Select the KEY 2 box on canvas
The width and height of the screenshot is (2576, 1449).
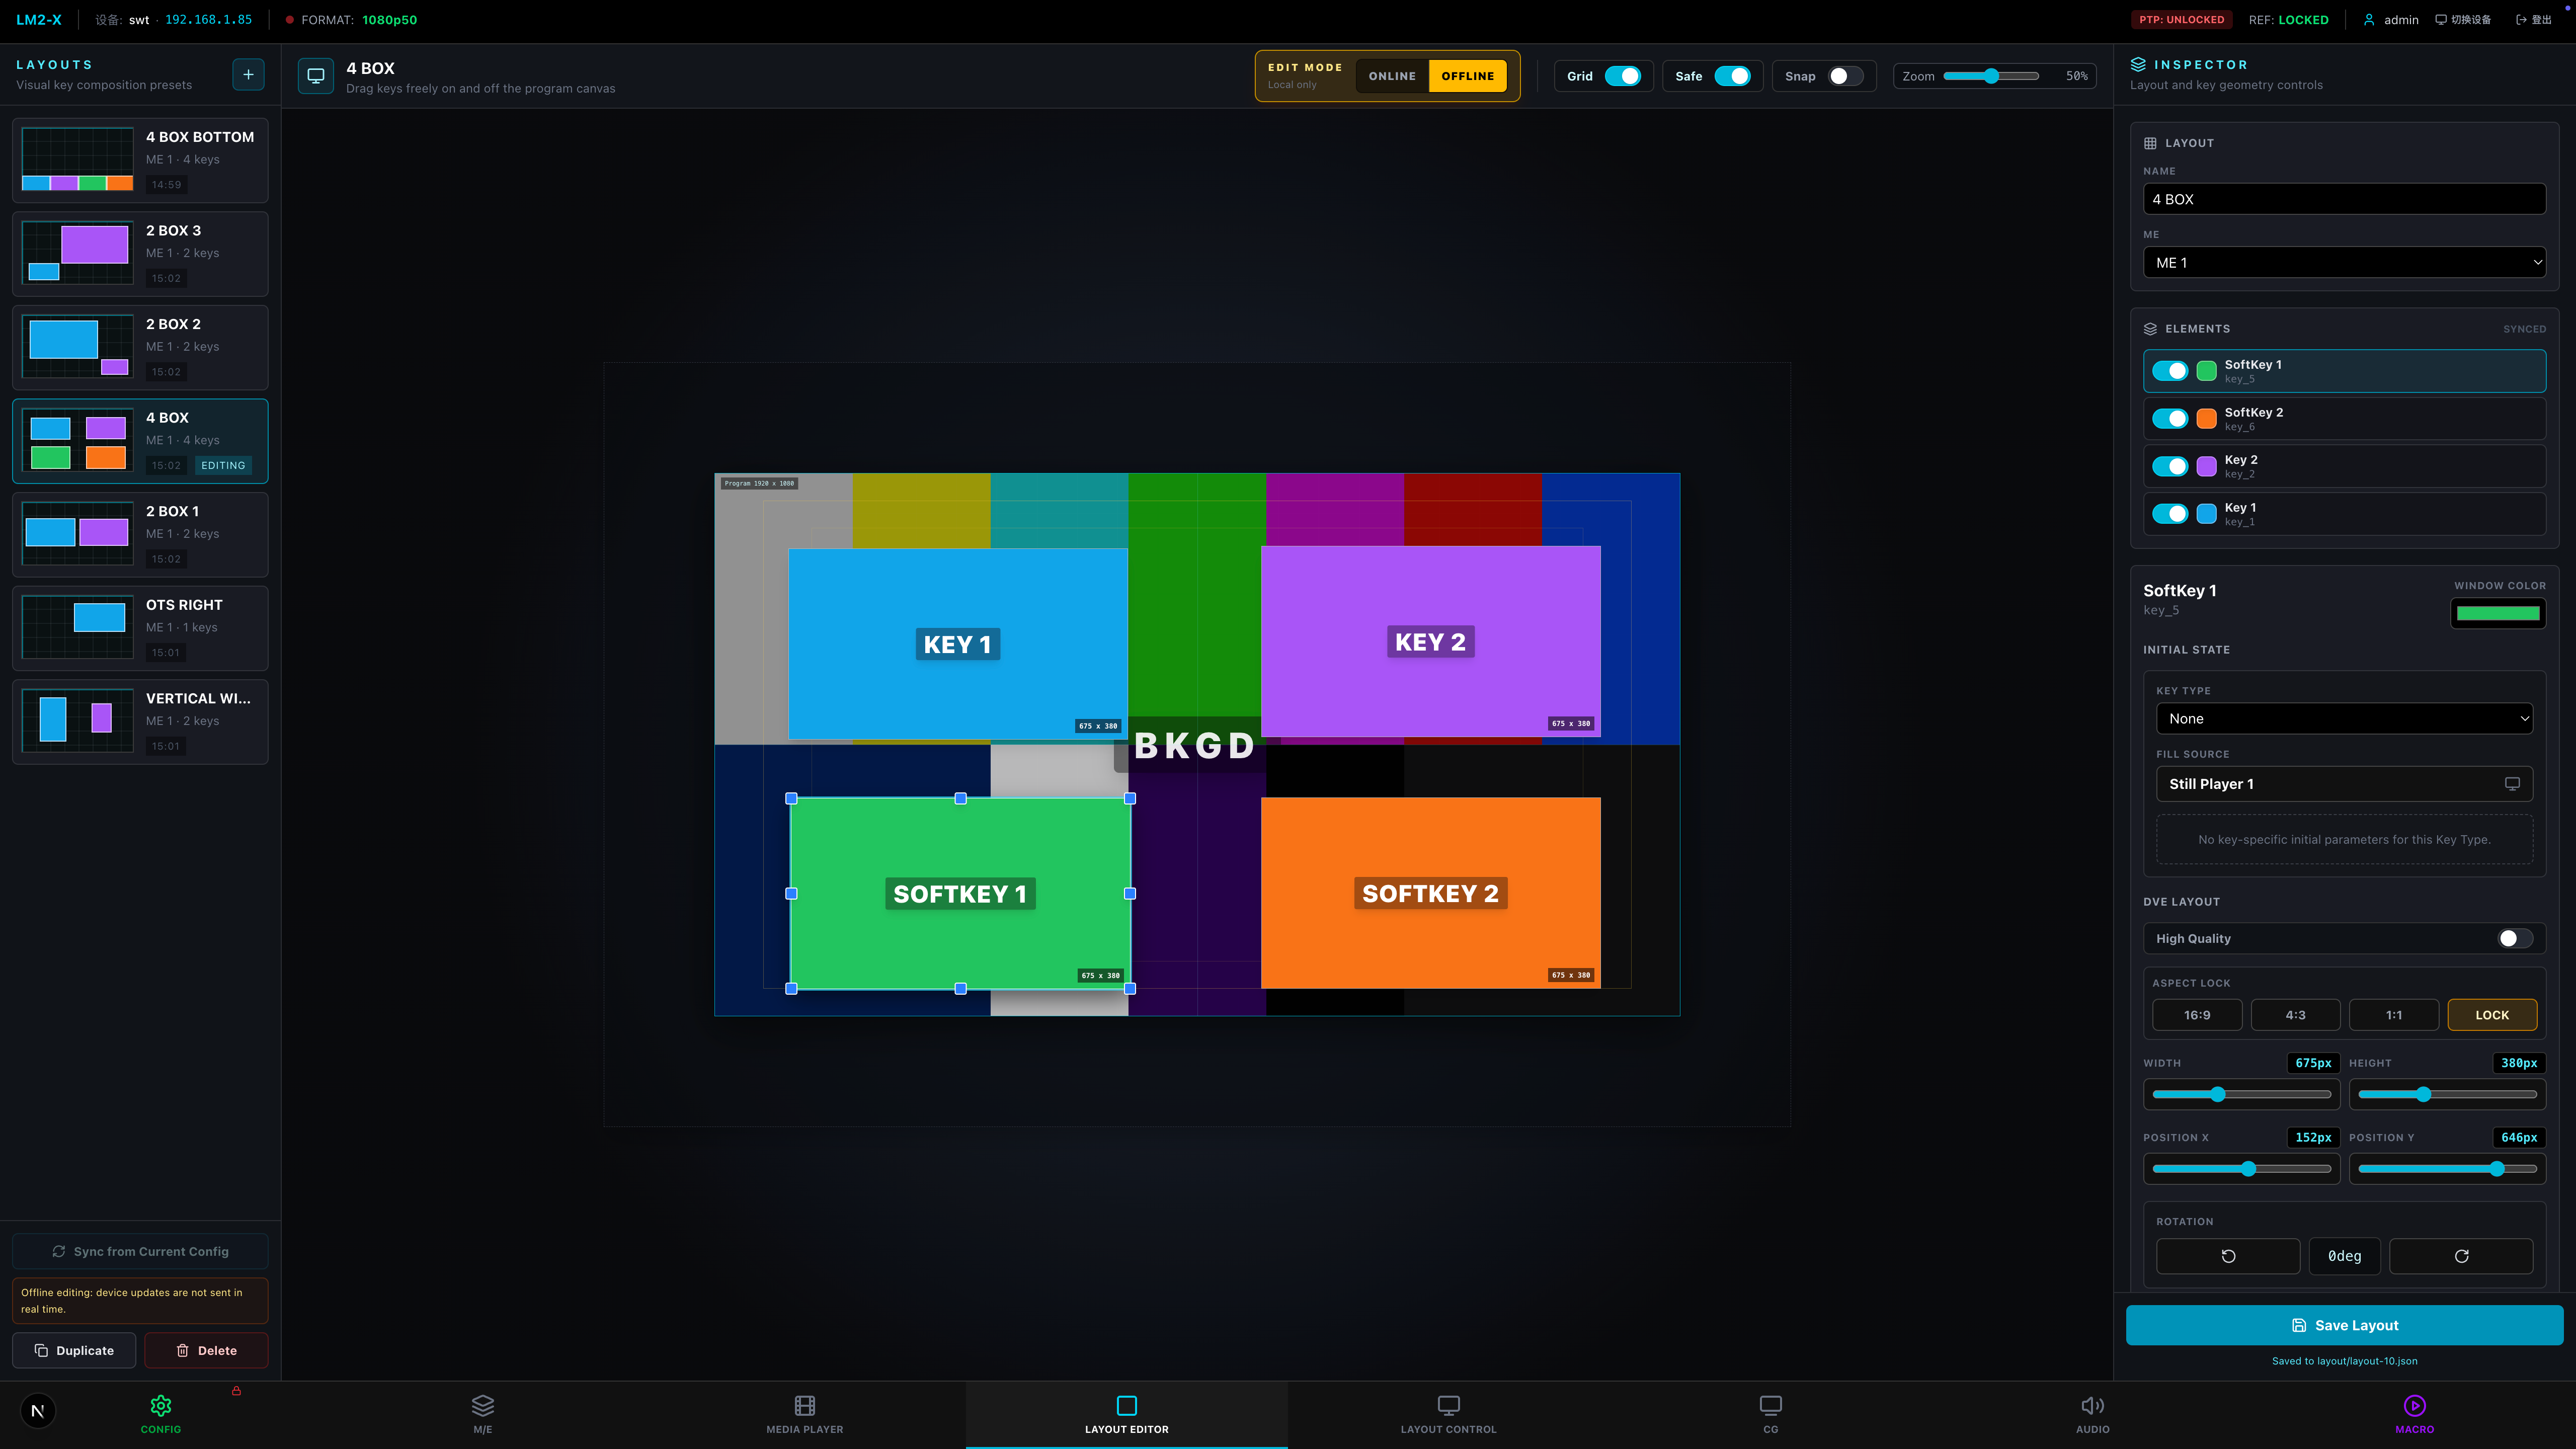(1430, 642)
